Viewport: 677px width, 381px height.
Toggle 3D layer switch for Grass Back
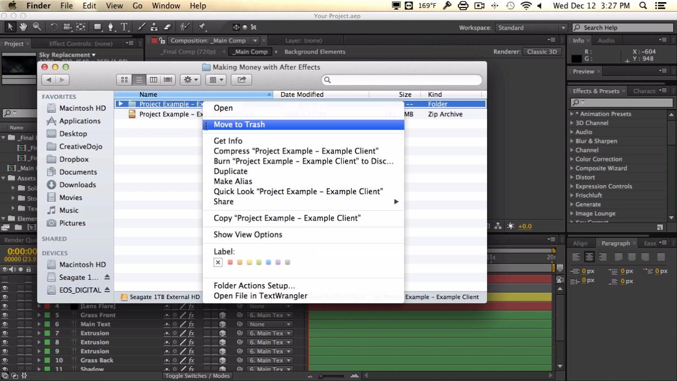[x=223, y=360]
